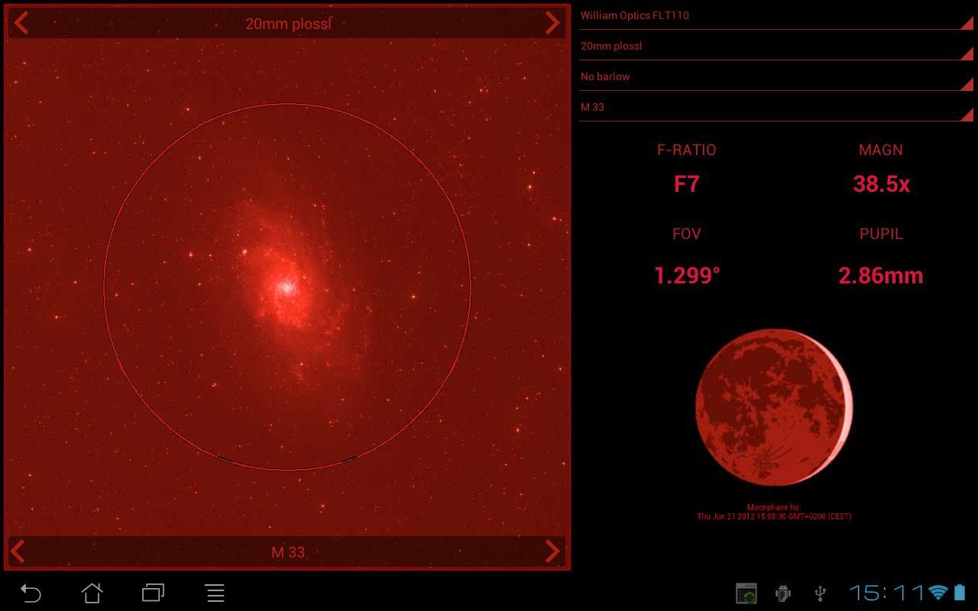978x611 pixels.
Task: Show next object after M 33
Action: 552,551
